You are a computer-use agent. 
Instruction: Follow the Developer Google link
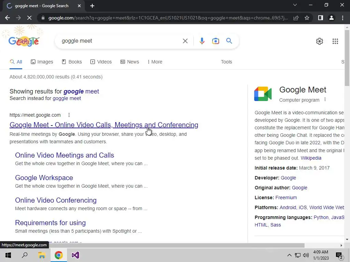tap(288, 178)
